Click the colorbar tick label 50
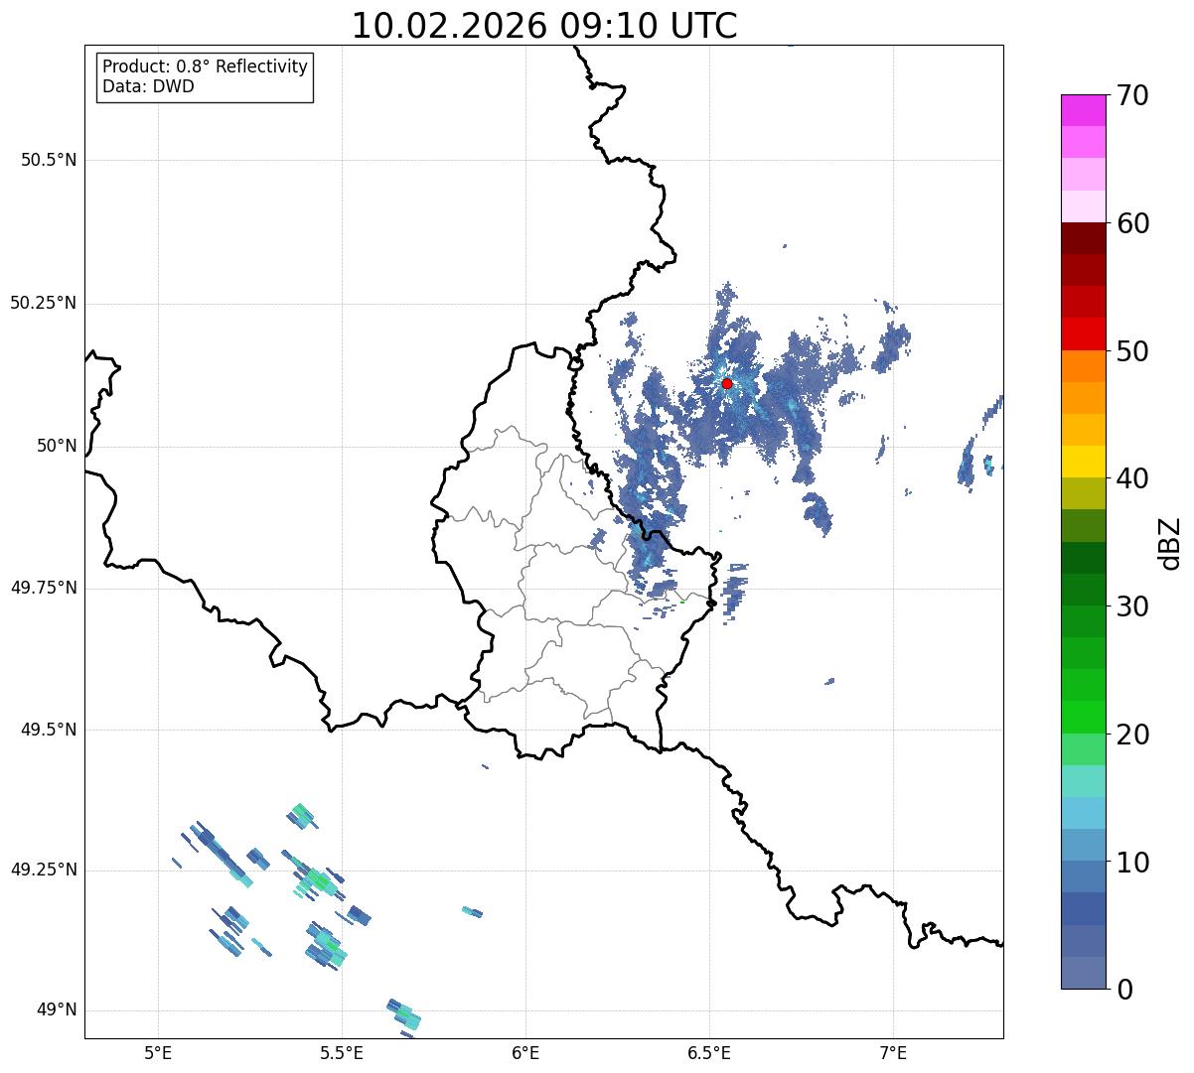1194x1073 pixels. [1132, 352]
